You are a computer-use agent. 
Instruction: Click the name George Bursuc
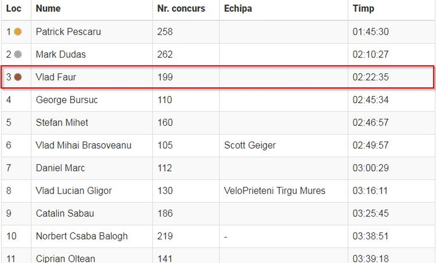pos(67,100)
